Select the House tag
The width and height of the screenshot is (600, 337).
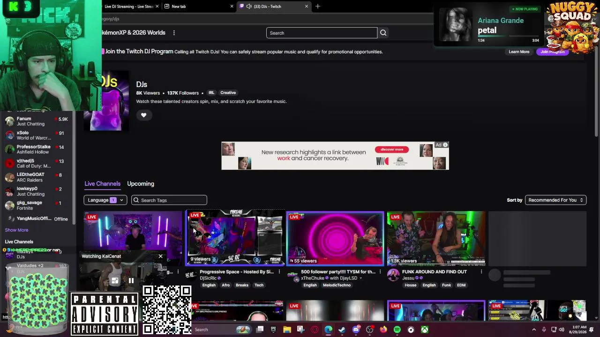(x=411, y=285)
